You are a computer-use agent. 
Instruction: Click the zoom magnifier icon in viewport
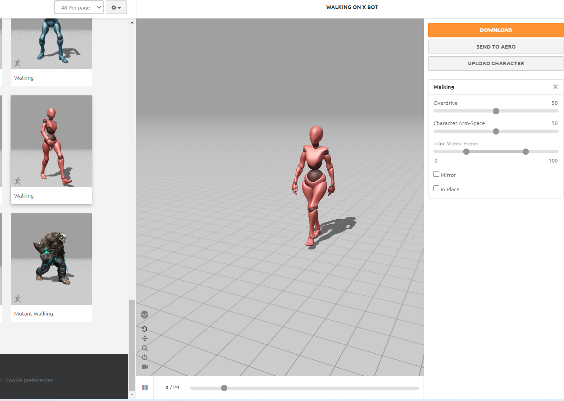tap(144, 348)
